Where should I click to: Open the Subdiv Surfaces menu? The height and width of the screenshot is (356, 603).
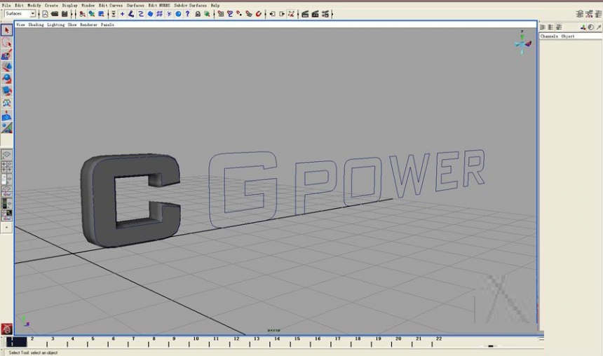tap(190, 6)
